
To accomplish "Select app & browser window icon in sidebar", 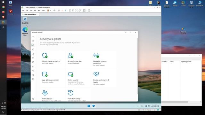I will pyautogui.click(x=33, y=62).
